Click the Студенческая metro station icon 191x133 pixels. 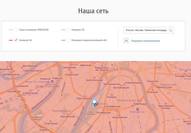pyautogui.click(x=30, y=91)
